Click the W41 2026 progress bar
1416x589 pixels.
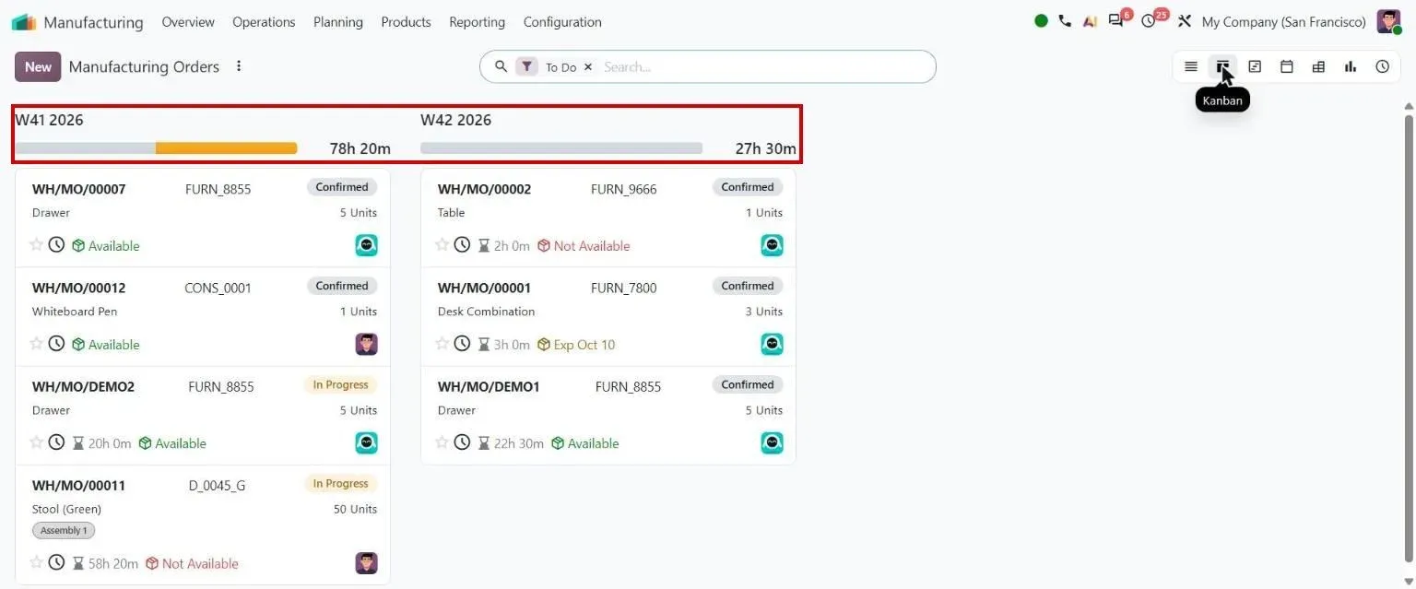click(x=156, y=147)
